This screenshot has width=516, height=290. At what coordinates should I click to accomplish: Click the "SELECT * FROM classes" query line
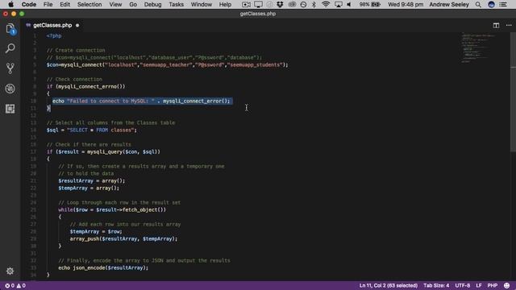(91, 130)
